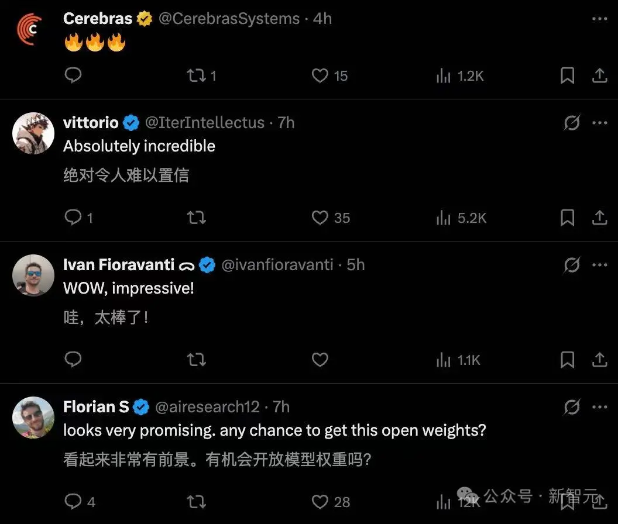This screenshot has height=524, width=618.
Task: Open more options for vittorio's tweet
Action: pos(599,123)
